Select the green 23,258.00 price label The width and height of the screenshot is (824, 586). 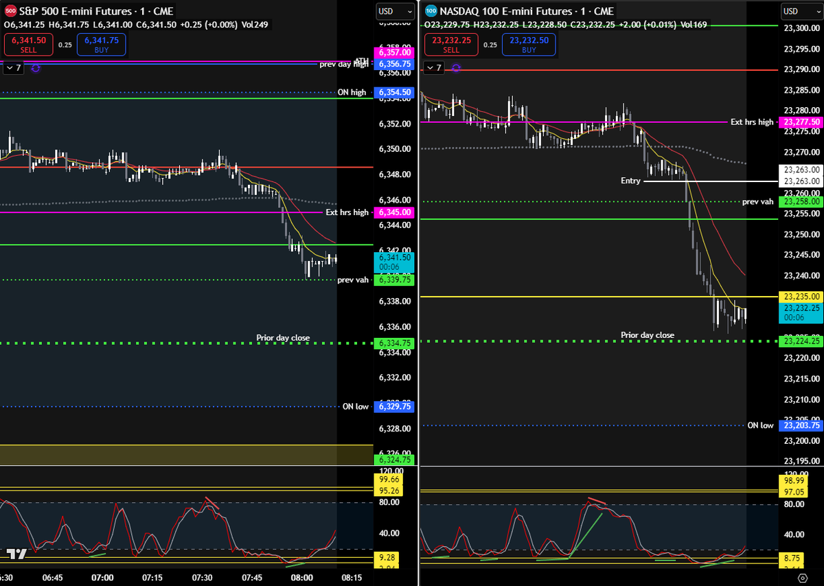pos(801,202)
